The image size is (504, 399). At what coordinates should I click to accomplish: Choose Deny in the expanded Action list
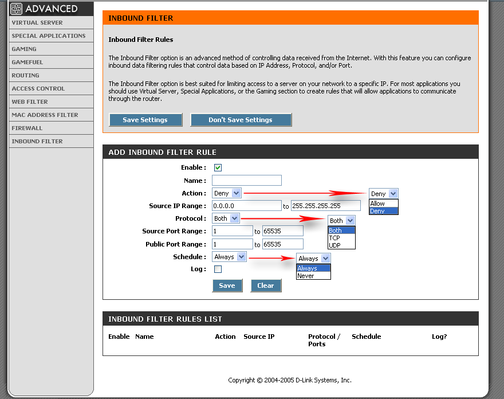tap(384, 211)
